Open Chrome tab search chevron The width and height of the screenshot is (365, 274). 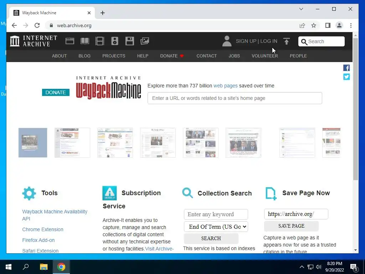click(x=301, y=9)
